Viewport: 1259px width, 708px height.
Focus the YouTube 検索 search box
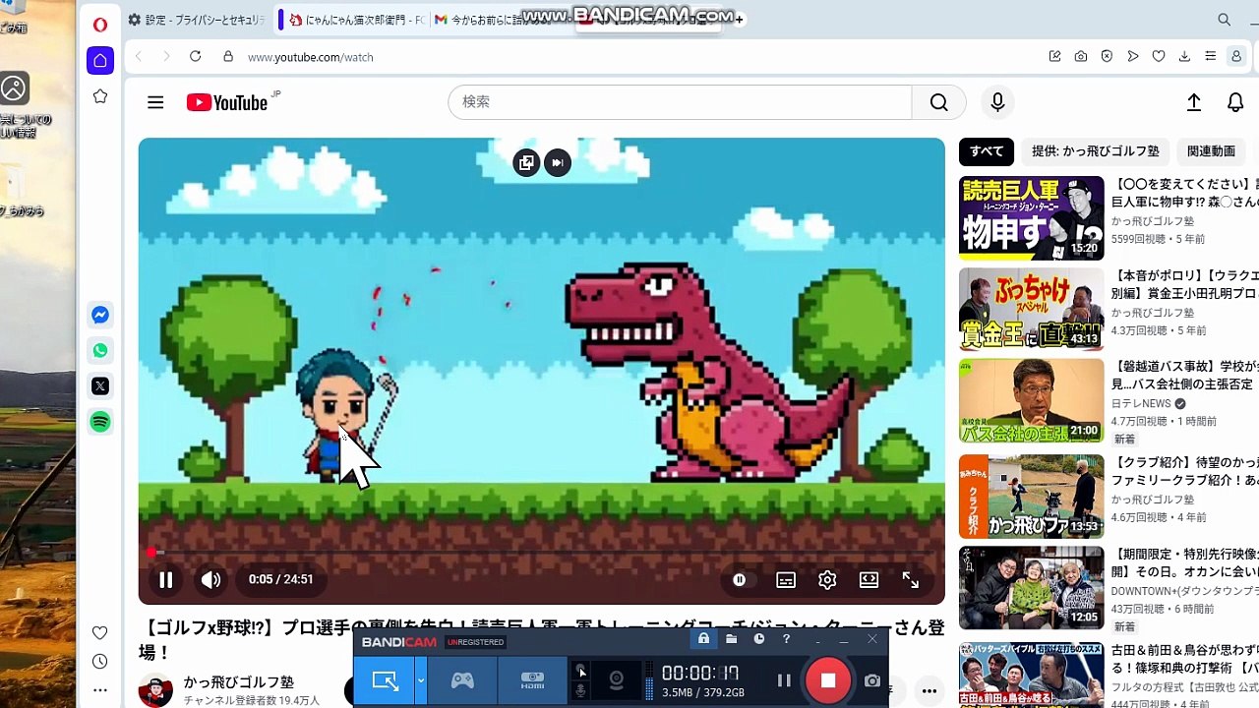pyautogui.click(x=680, y=102)
